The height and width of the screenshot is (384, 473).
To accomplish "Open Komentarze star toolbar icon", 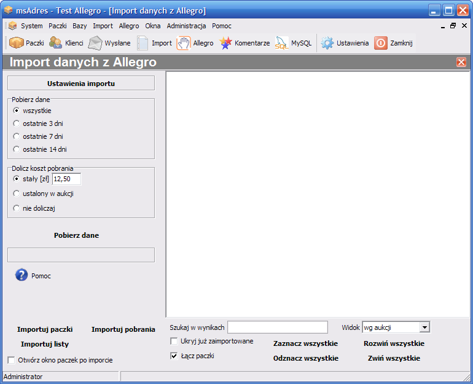I will pos(225,43).
